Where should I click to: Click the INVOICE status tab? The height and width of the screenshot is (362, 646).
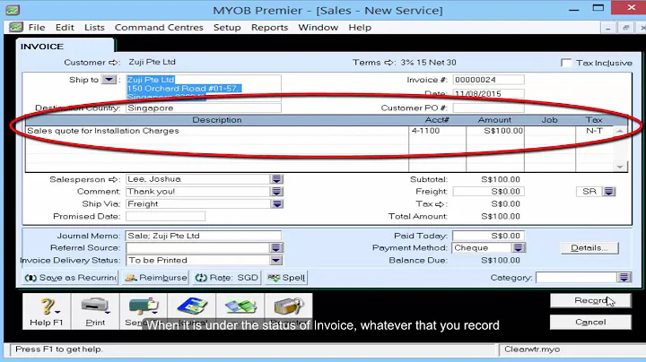(65, 47)
